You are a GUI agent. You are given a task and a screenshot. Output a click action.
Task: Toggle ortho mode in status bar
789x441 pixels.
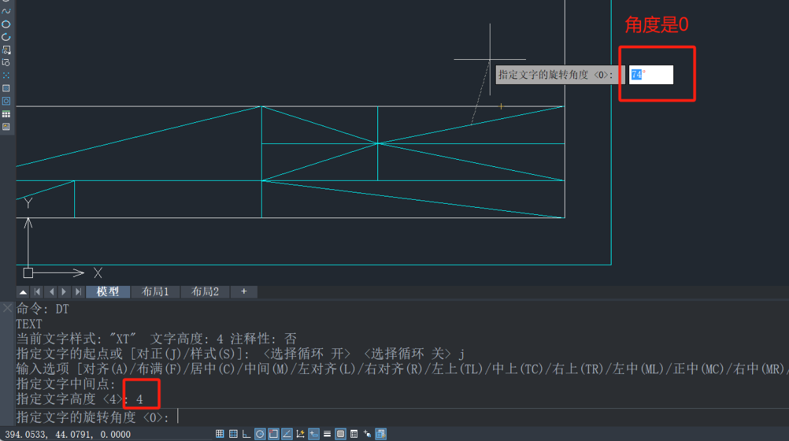247,434
